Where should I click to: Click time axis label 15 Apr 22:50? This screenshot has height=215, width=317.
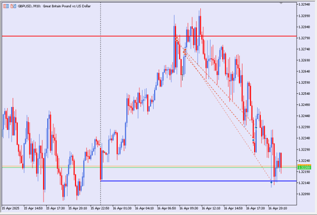[100, 208]
